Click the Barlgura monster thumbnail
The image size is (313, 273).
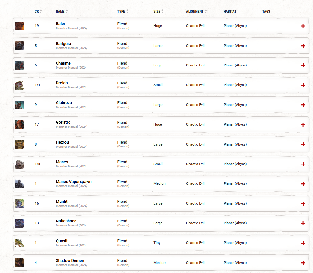tap(19, 46)
